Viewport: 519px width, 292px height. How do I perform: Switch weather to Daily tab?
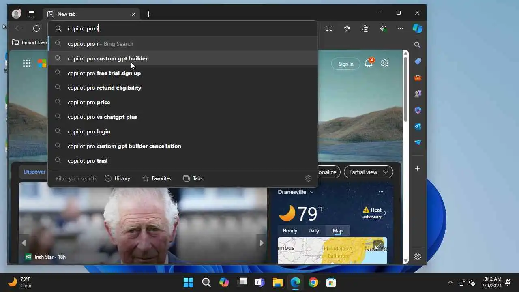314,230
